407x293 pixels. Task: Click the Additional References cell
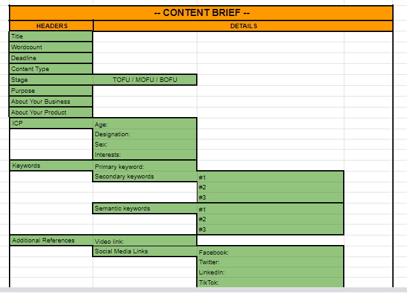point(51,241)
